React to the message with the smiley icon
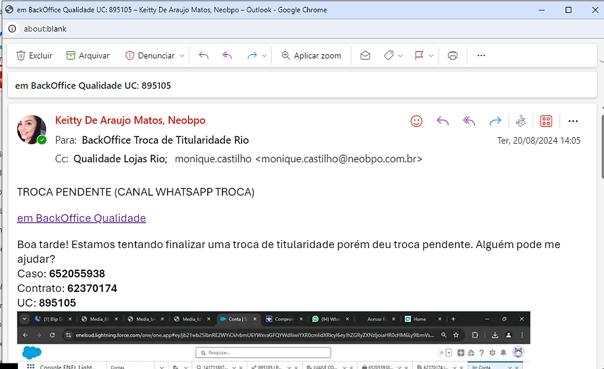This screenshot has width=604, height=369. [417, 121]
